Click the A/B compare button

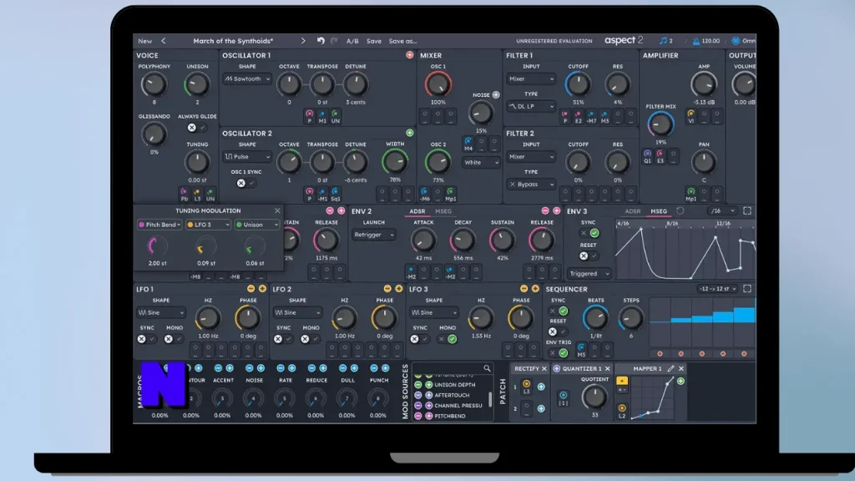coord(352,42)
